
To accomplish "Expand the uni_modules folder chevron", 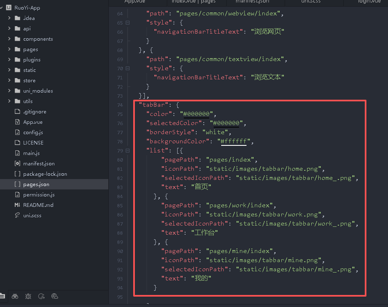I will (9, 91).
